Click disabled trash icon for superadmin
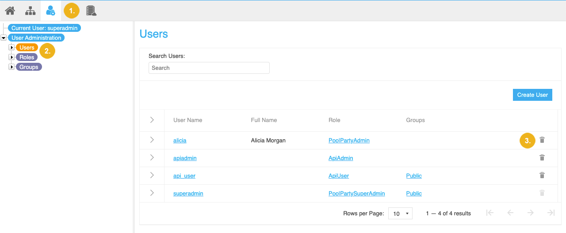Image resolution: width=566 pixels, height=233 pixels. click(542, 193)
